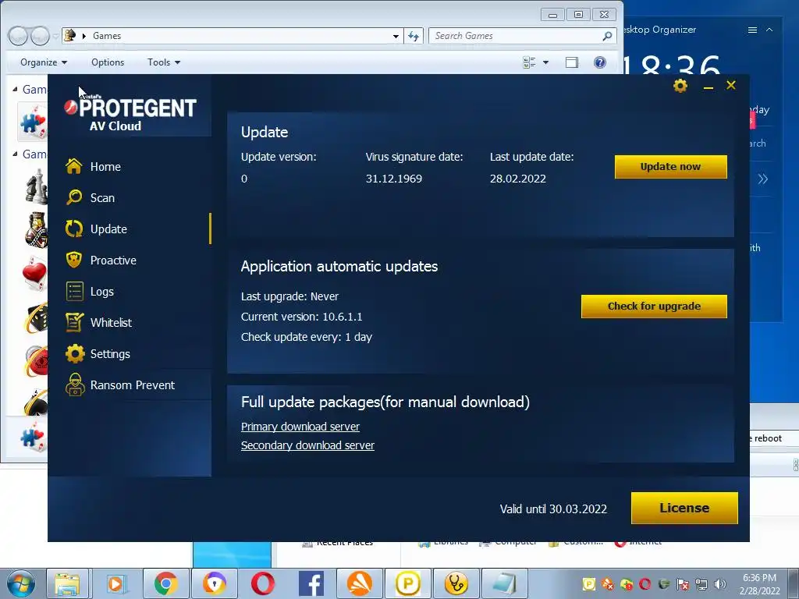This screenshot has width=799, height=599.
Task: Open the Tools menu in Games window
Action: 164,62
